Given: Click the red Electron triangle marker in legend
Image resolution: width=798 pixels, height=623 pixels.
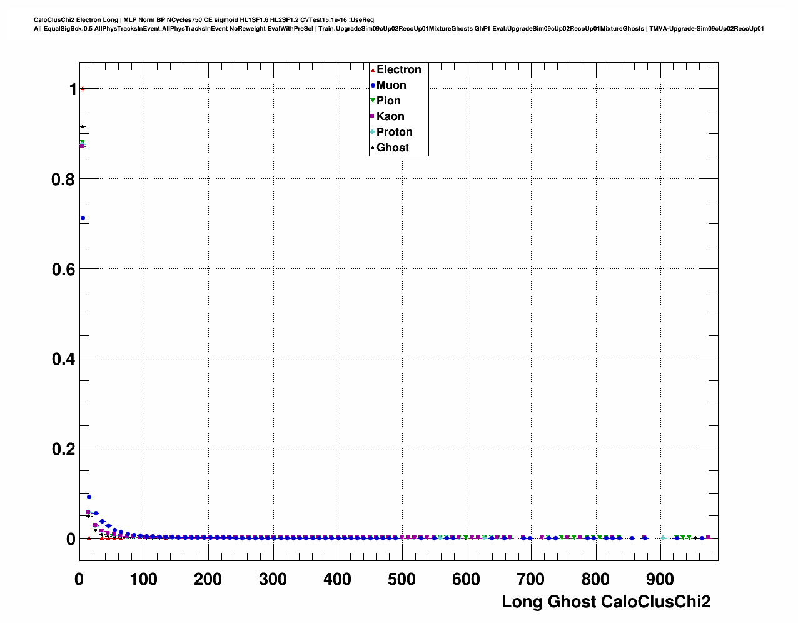Looking at the screenshot, I should pos(373,69).
